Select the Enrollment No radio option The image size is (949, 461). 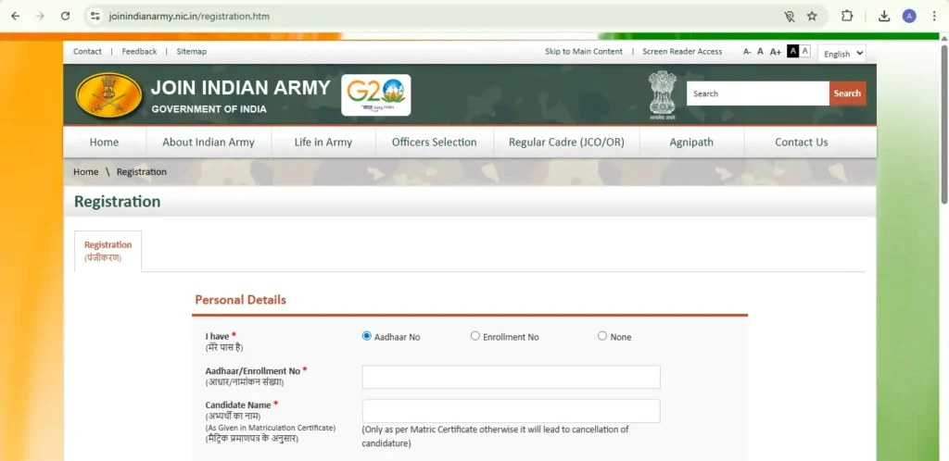475,336
